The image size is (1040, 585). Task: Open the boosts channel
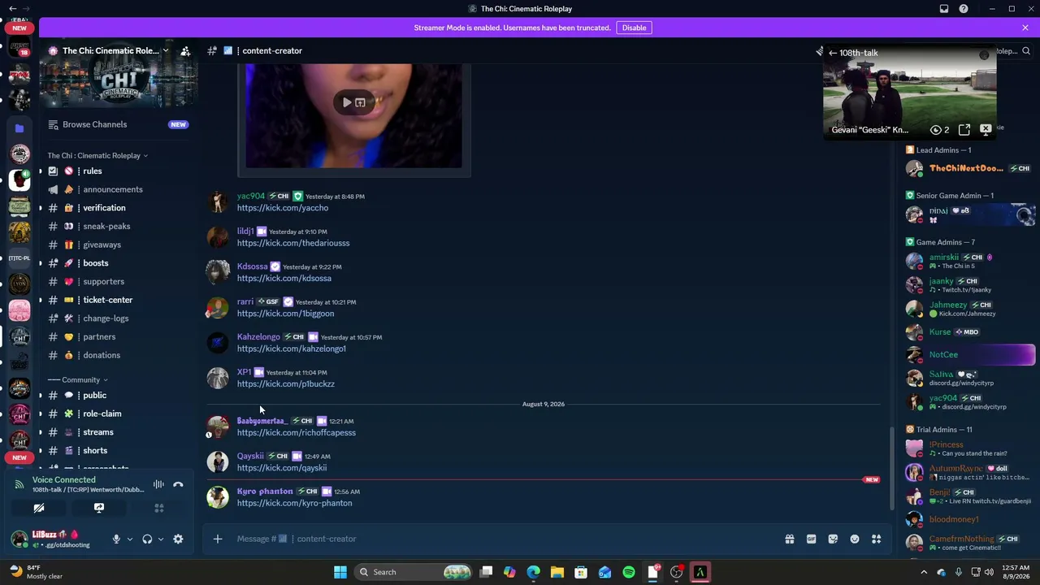coord(118,263)
